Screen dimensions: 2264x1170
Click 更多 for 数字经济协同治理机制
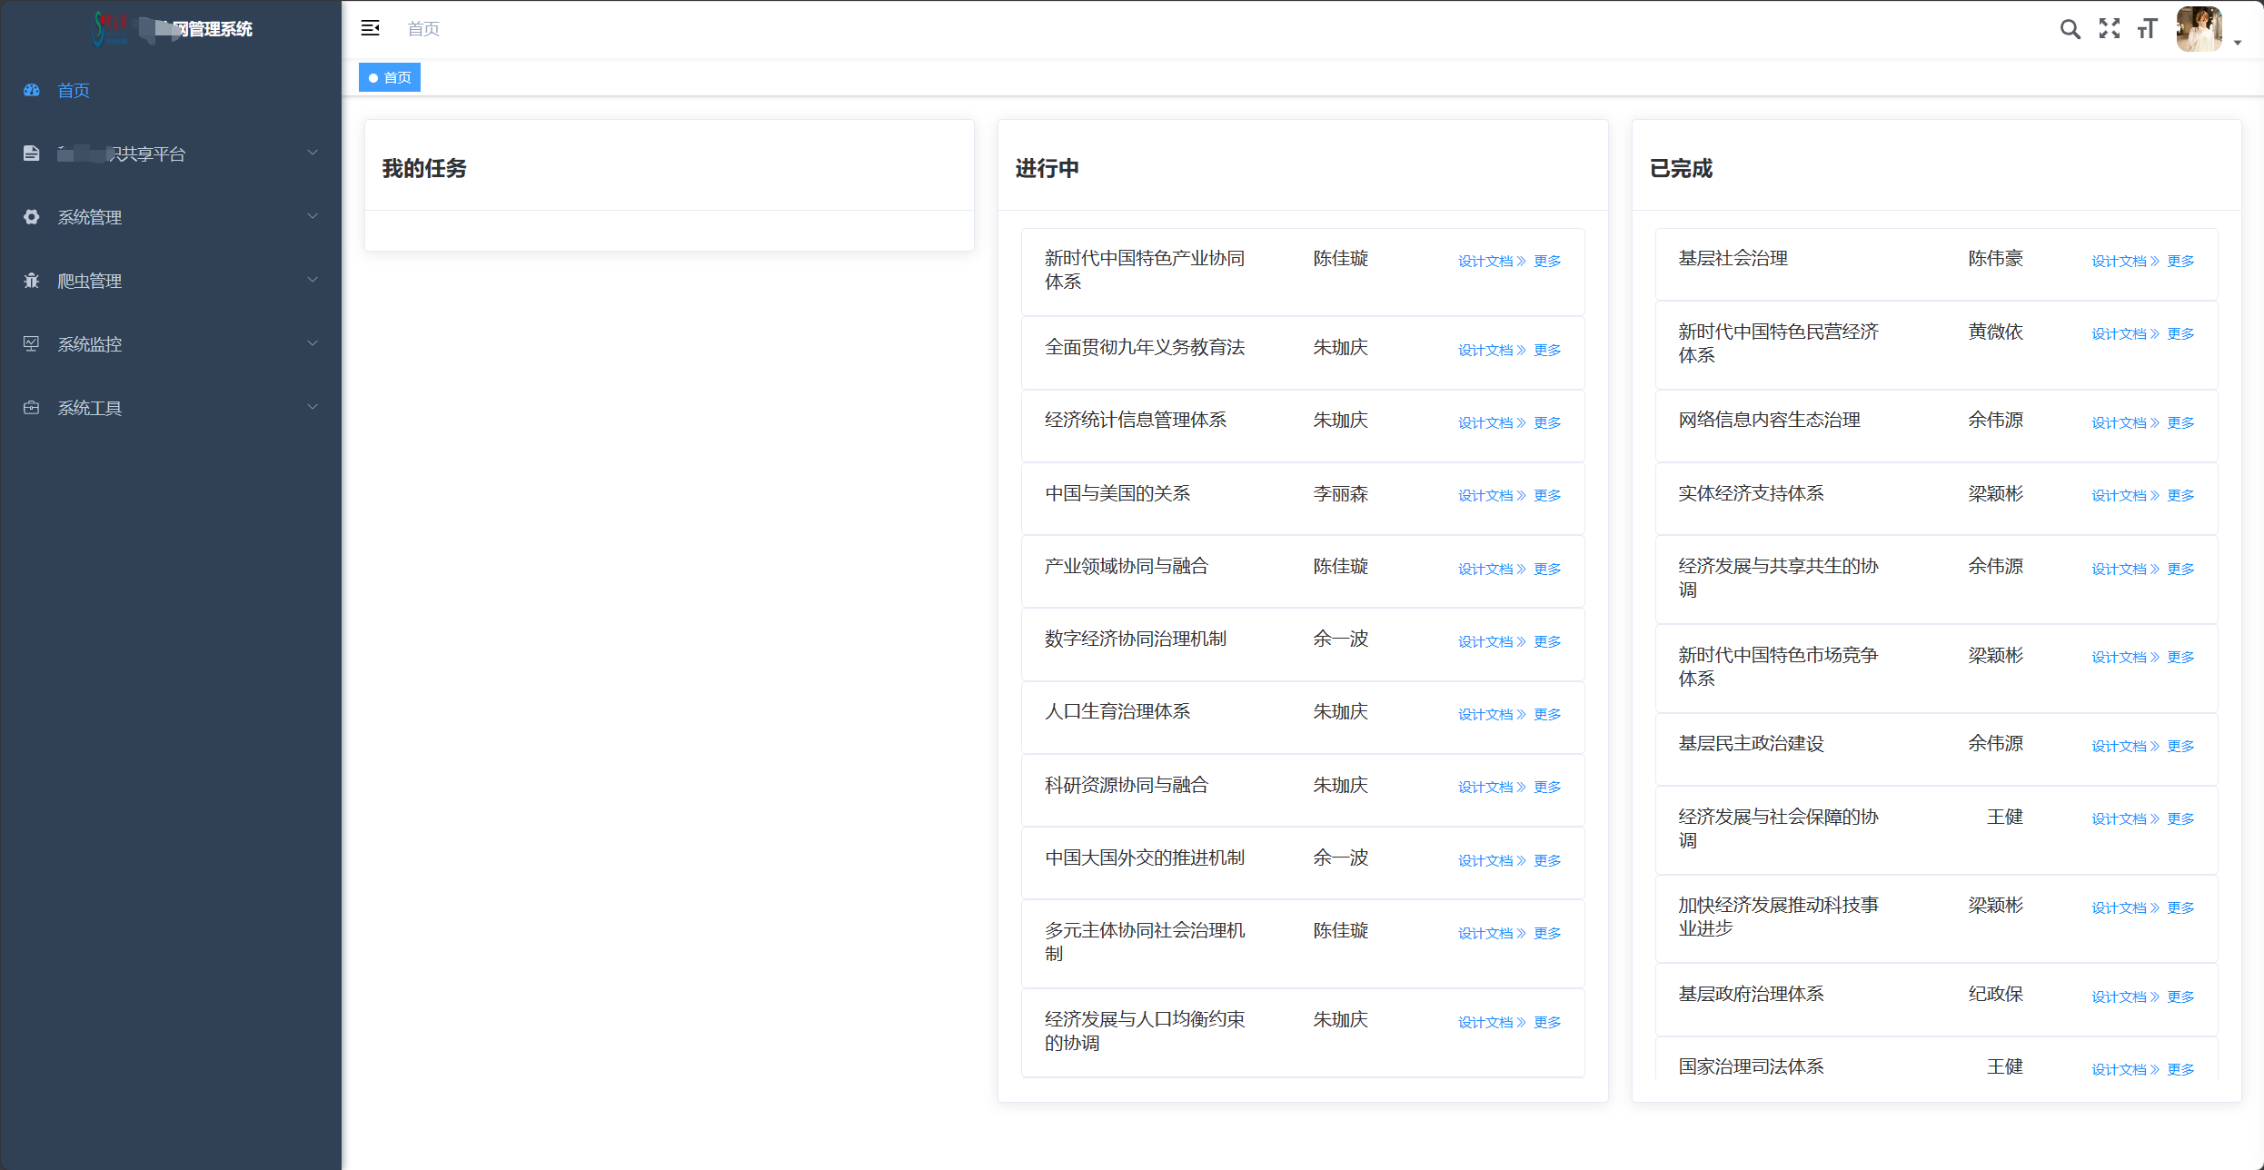tap(1547, 641)
